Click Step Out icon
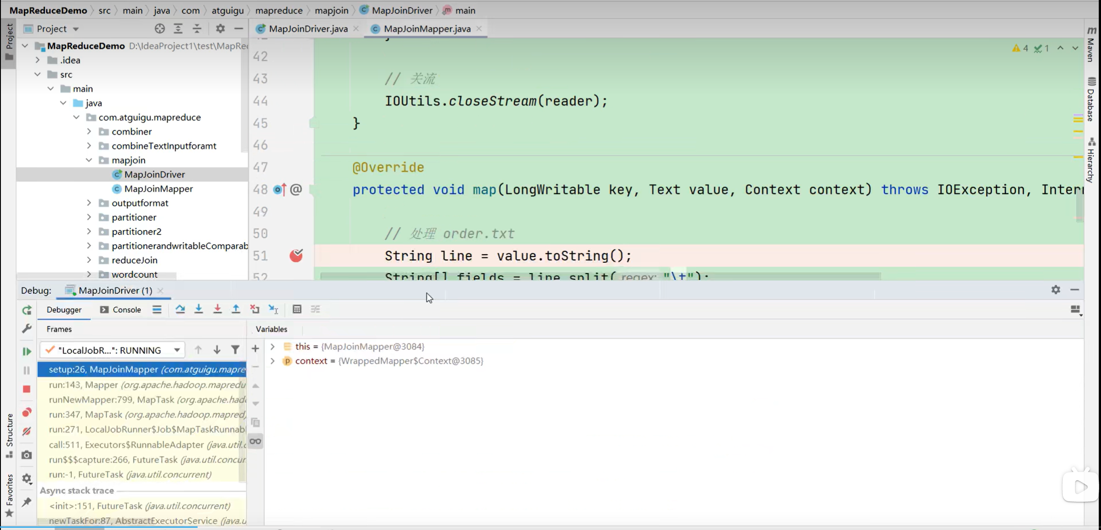1101x530 pixels. tap(236, 309)
